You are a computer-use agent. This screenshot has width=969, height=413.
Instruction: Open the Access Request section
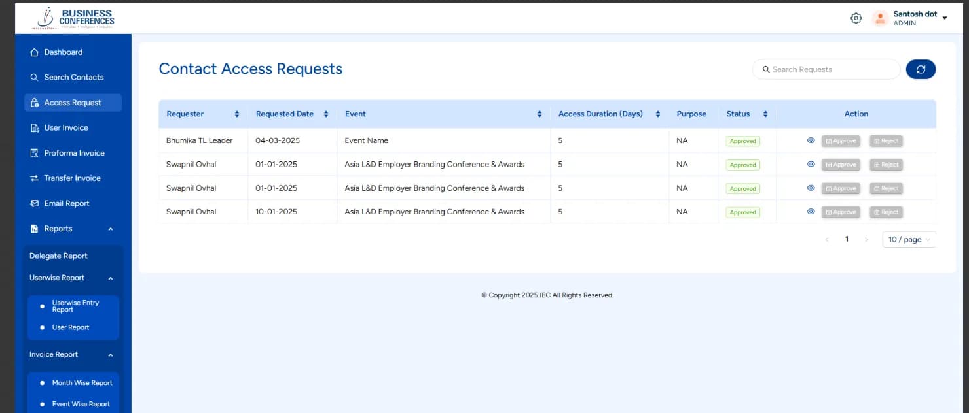(73, 102)
